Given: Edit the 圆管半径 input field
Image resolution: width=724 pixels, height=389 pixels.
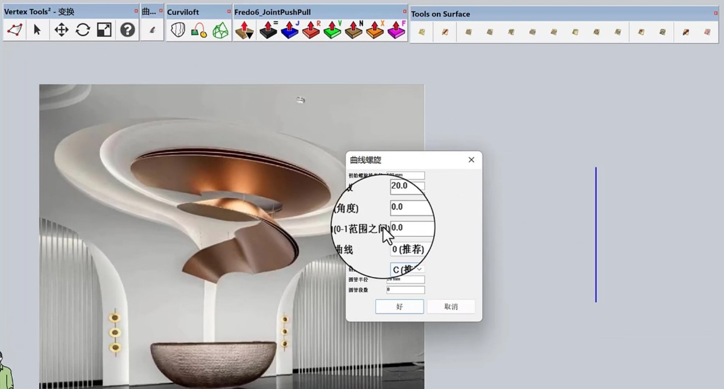Looking at the screenshot, I should coord(405,279).
